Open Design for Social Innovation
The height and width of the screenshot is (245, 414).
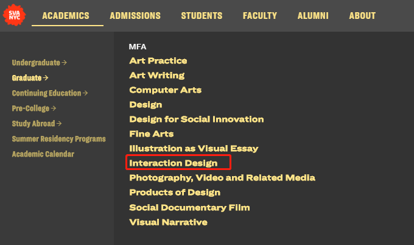197,119
